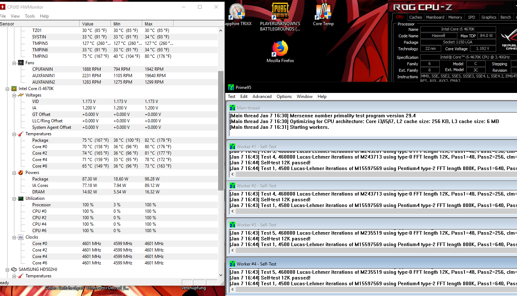Open the Sapphire TRIXX desktop shortcut
517x296 pixels.
238,14
